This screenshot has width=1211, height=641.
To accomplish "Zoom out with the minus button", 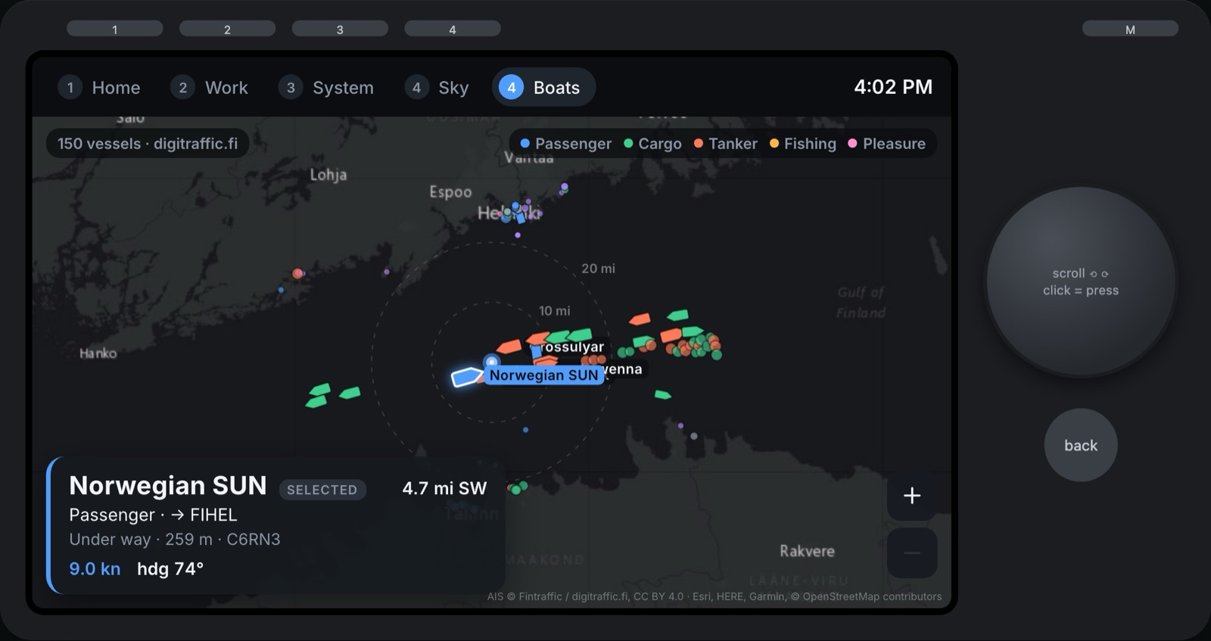I will pos(912,553).
